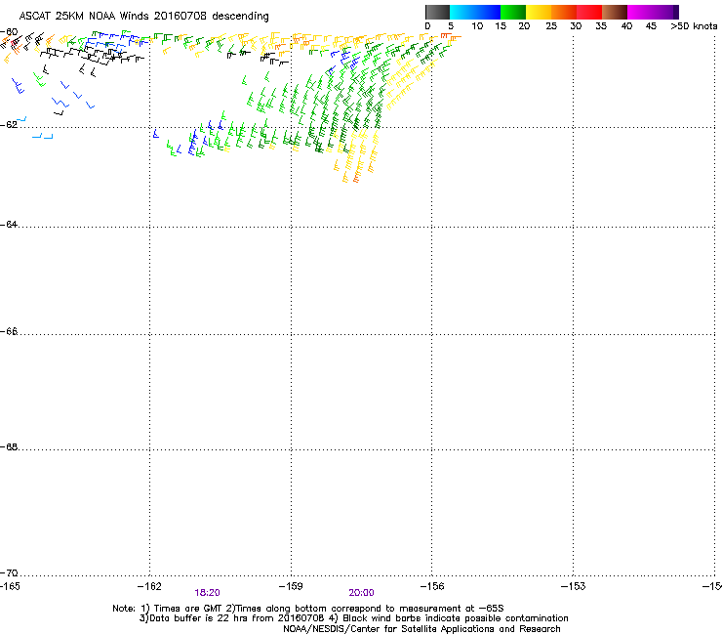722x635 pixels.
Task: Click the plot title 'ASCAT 25KM NOAA Winds 20160708 descending'
Action: (143, 16)
